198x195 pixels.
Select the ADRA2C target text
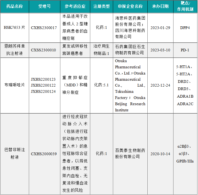(x=185, y=104)
